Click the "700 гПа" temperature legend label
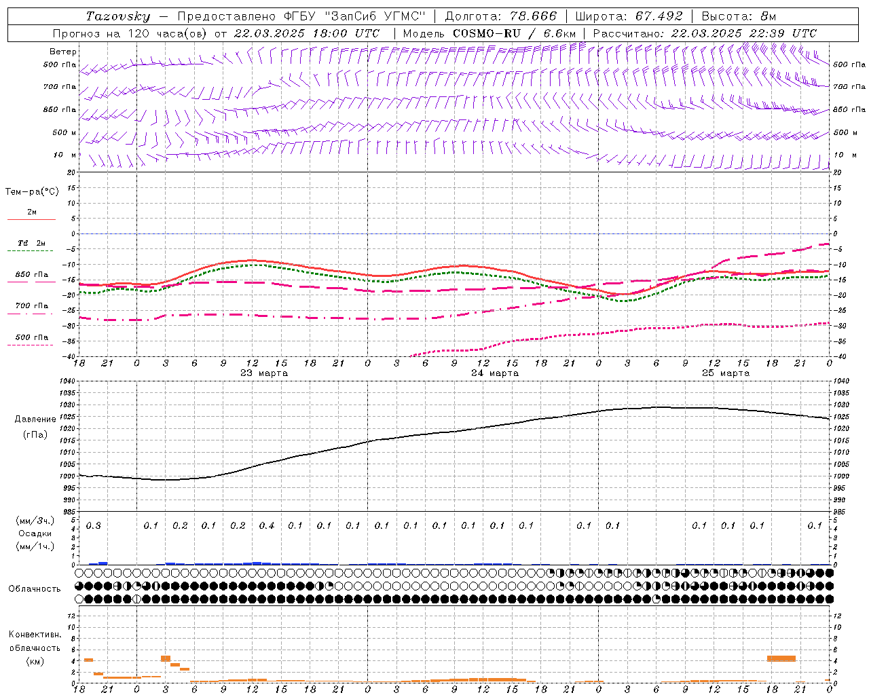 [32, 306]
